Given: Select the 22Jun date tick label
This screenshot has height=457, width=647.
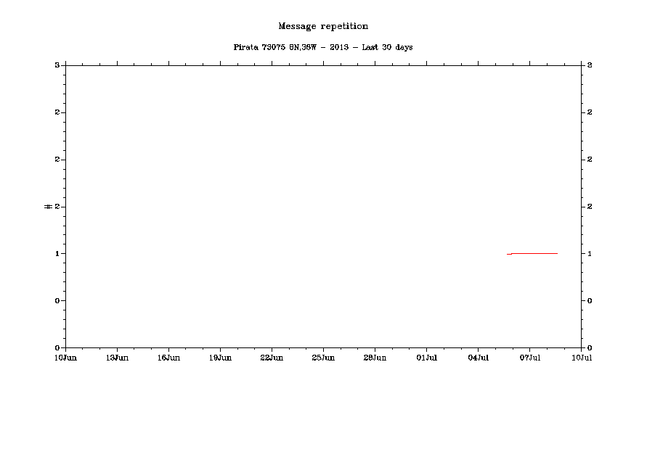Looking at the screenshot, I should point(272,358).
